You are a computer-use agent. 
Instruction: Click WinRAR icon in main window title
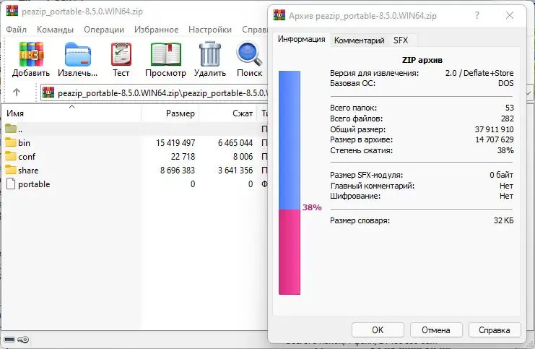(x=12, y=11)
